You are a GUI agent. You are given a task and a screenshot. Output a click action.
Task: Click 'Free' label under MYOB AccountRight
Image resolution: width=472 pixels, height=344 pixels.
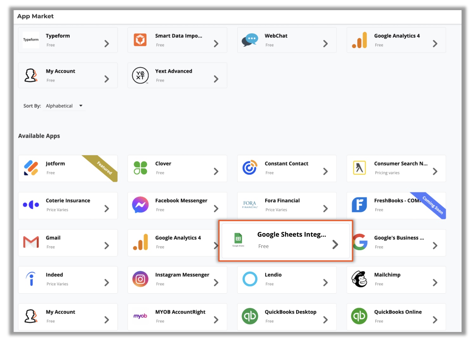(160, 321)
